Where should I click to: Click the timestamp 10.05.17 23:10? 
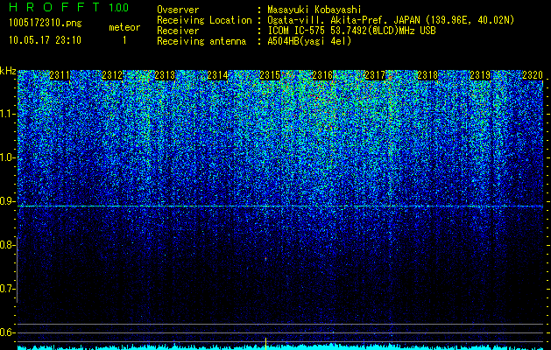pyautogui.click(x=45, y=40)
